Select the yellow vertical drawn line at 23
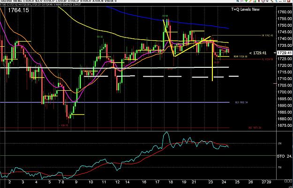The image size is (293, 188). pos(213,60)
